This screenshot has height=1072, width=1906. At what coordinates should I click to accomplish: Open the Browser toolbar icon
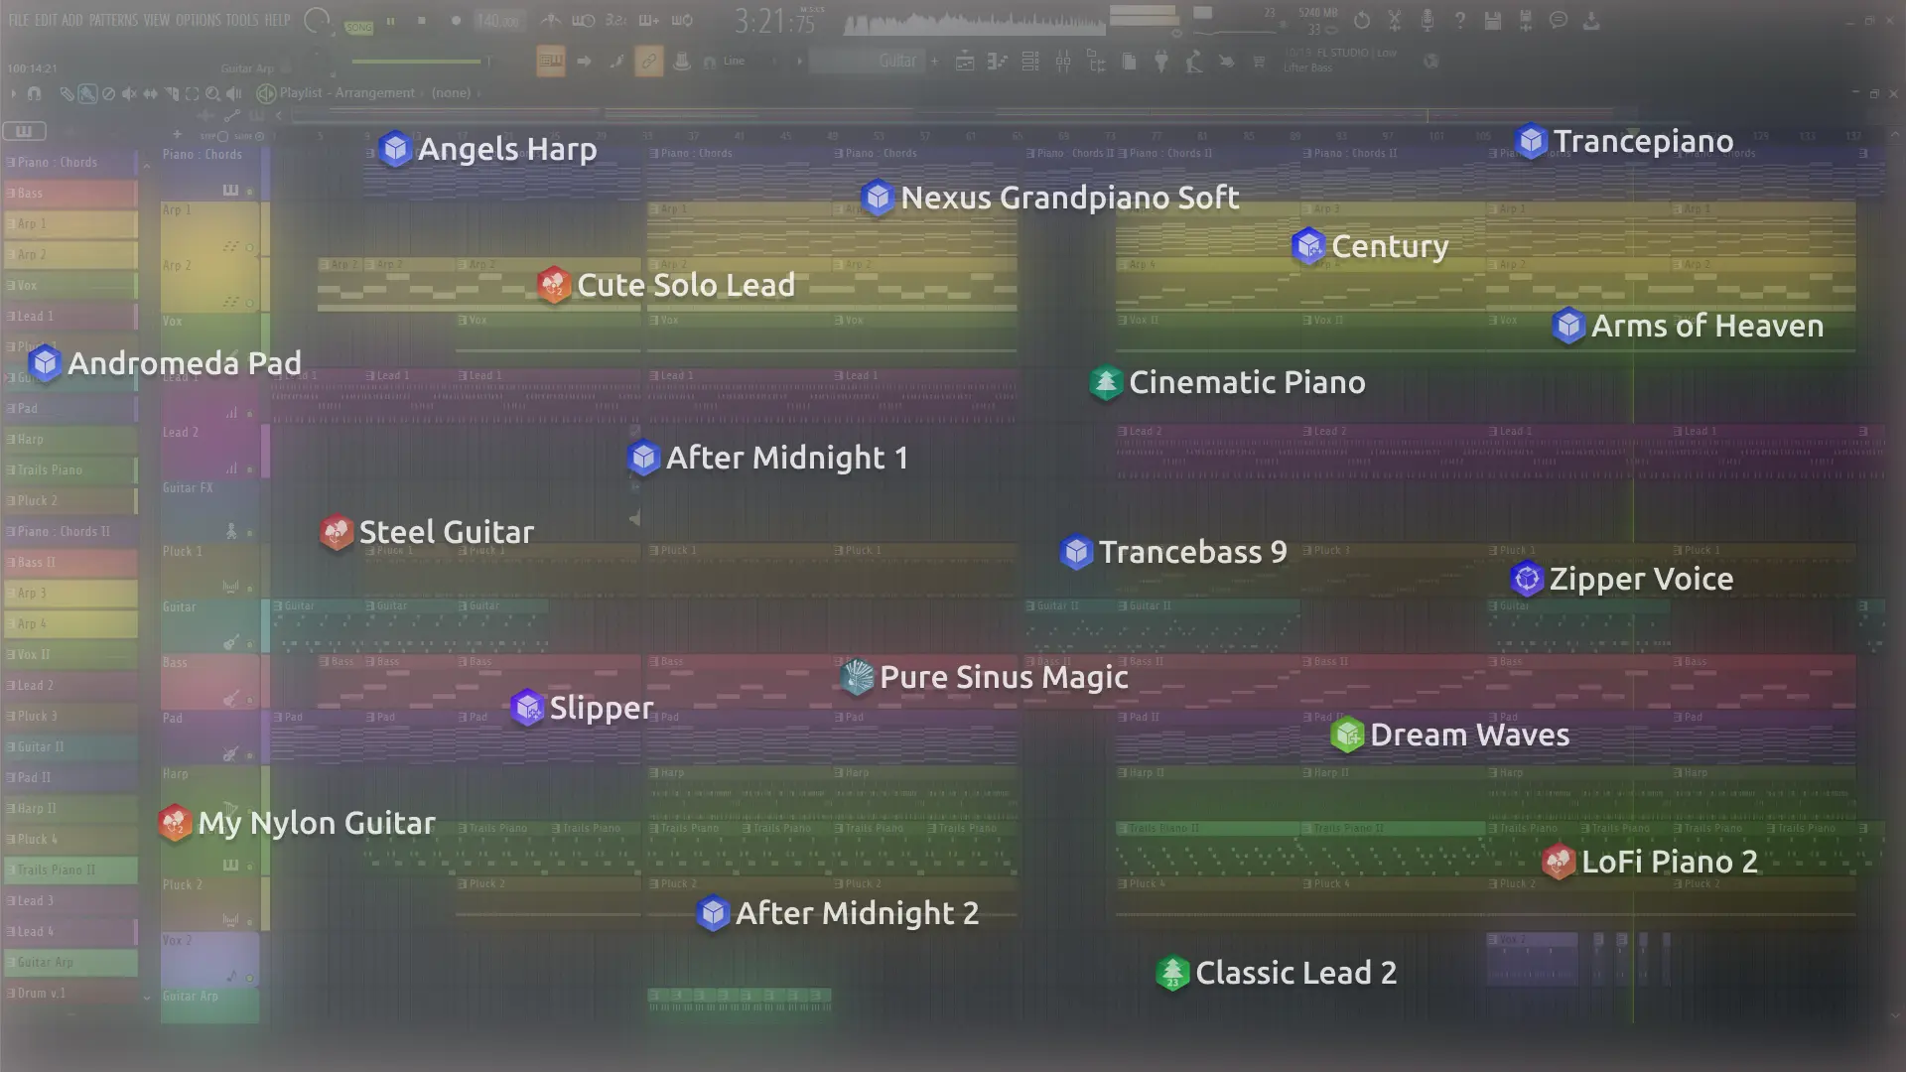1097,62
